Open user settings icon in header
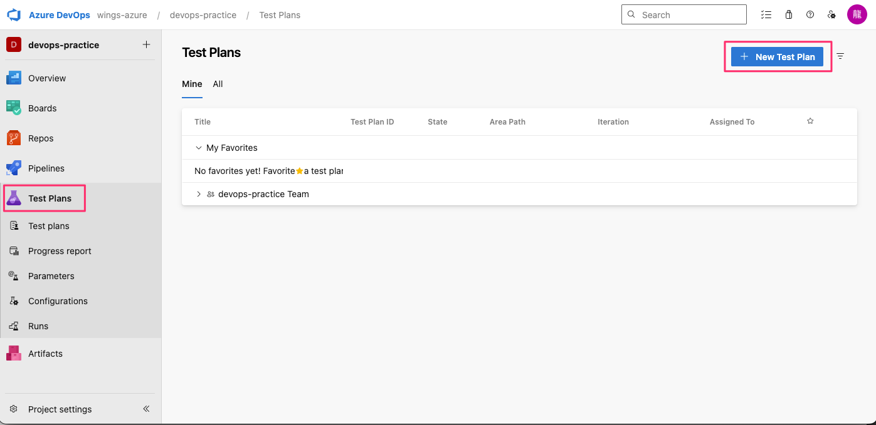This screenshot has height=425, width=876. pyautogui.click(x=831, y=15)
